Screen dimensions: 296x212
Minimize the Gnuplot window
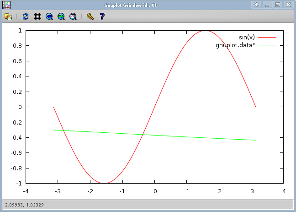(267, 5)
